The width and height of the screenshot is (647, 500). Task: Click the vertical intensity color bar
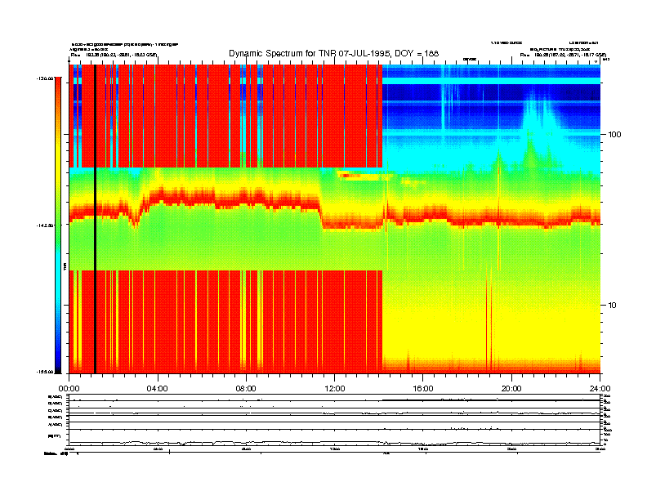point(58,225)
